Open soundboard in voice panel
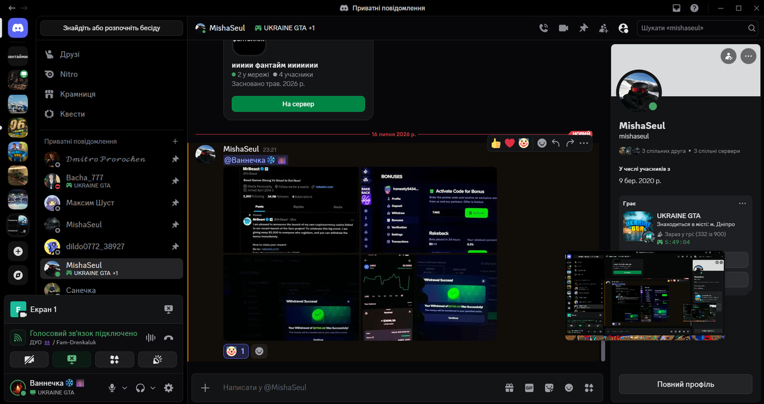Image resolution: width=764 pixels, height=404 pixels. 158,359
